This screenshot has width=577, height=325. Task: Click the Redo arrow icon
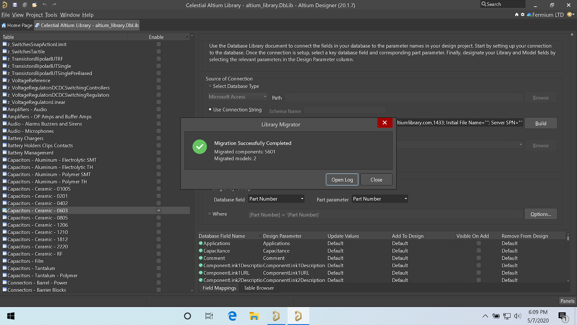coord(54,5)
